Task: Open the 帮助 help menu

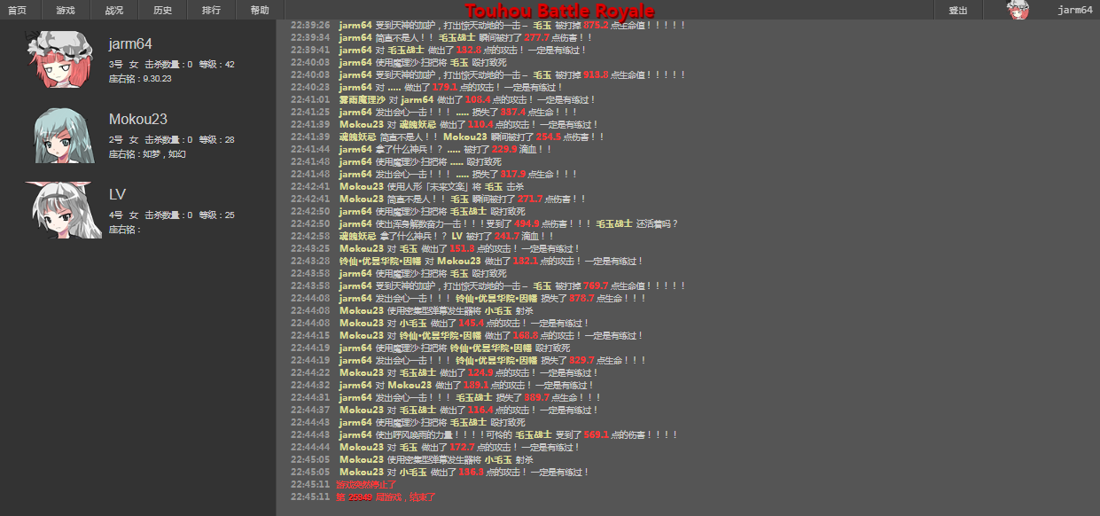Action: (x=260, y=10)
